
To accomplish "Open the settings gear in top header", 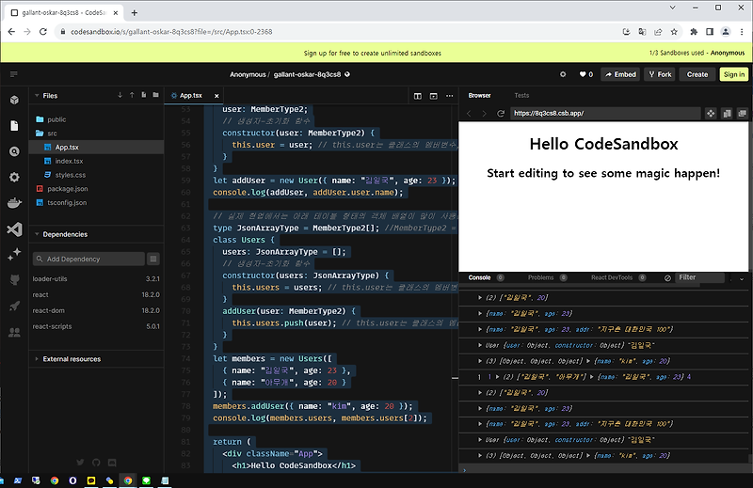I will (x=563, y=74).
